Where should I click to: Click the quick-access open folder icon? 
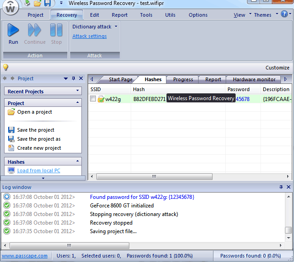37,3
